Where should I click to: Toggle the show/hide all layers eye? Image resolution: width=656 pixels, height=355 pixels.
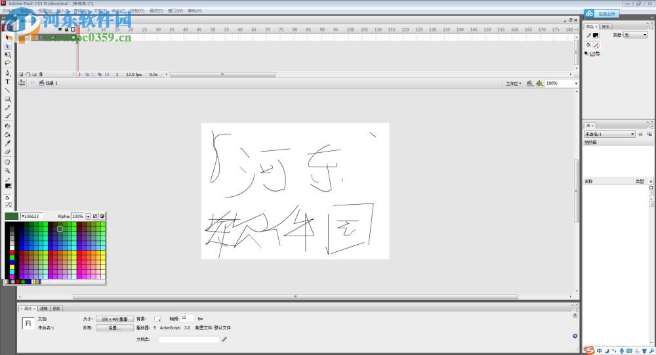point(60,30)
